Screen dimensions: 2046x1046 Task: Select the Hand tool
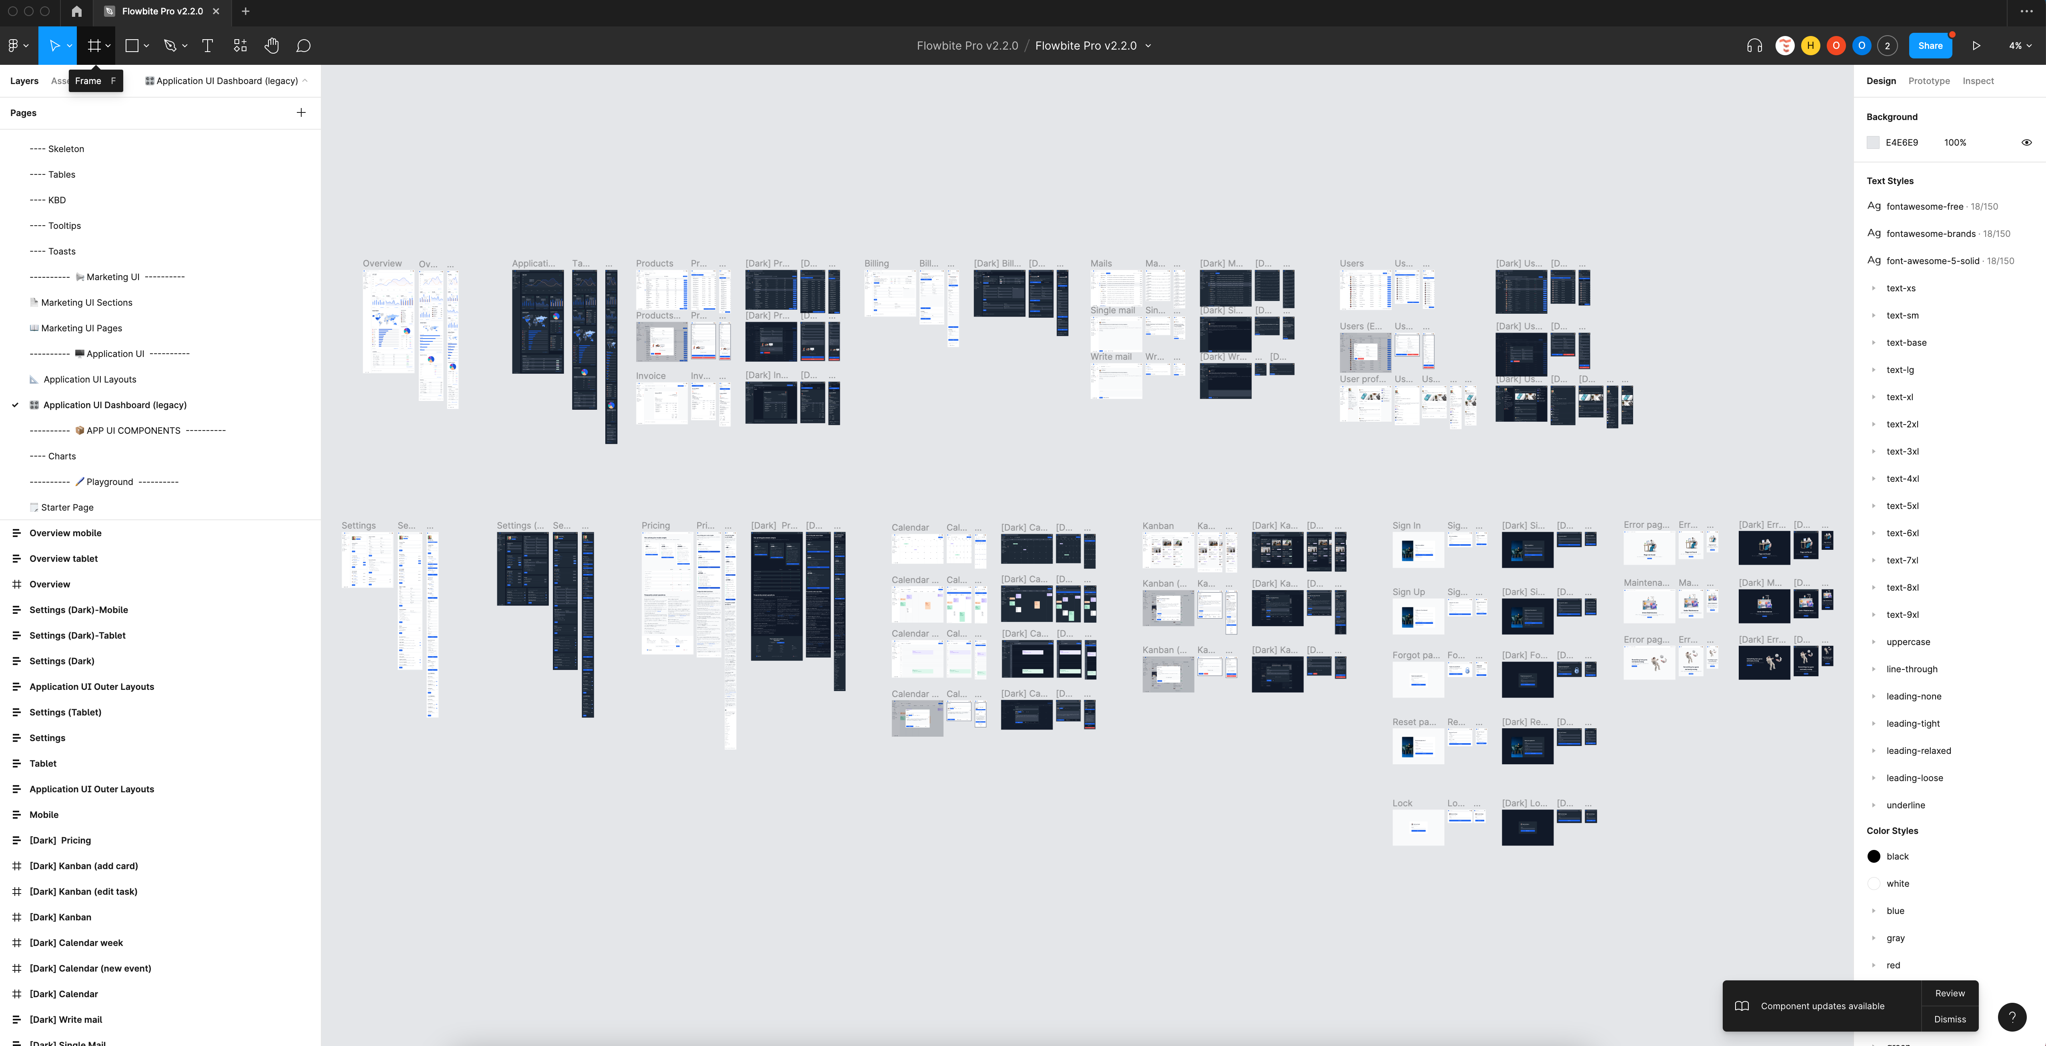click(272, 46)
